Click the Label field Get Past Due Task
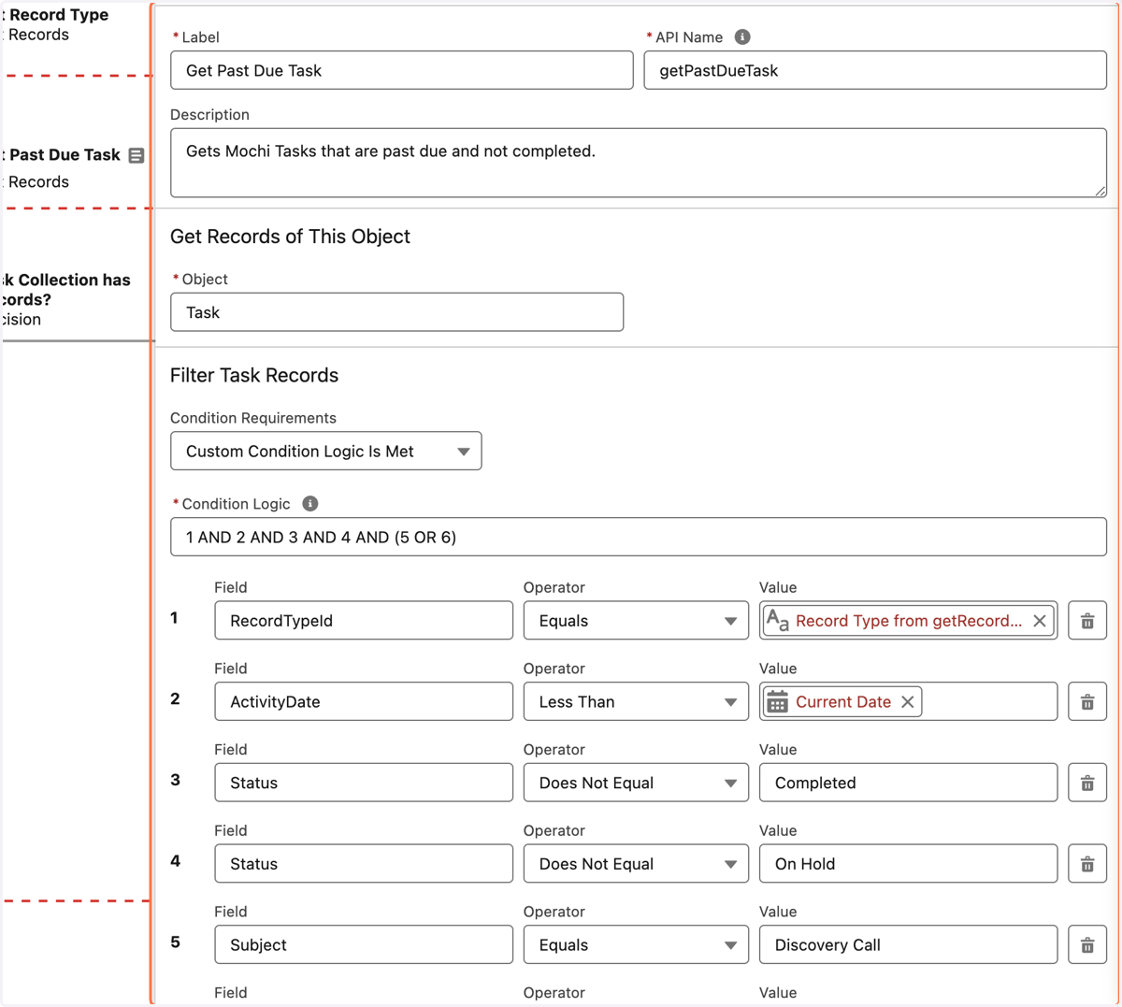 (402, 70)
